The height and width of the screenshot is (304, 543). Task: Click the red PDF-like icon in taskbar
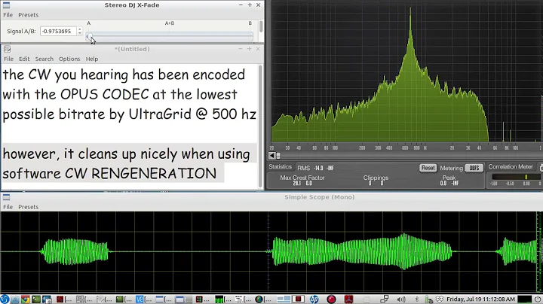pyautogui.click(x=348, y=299)
